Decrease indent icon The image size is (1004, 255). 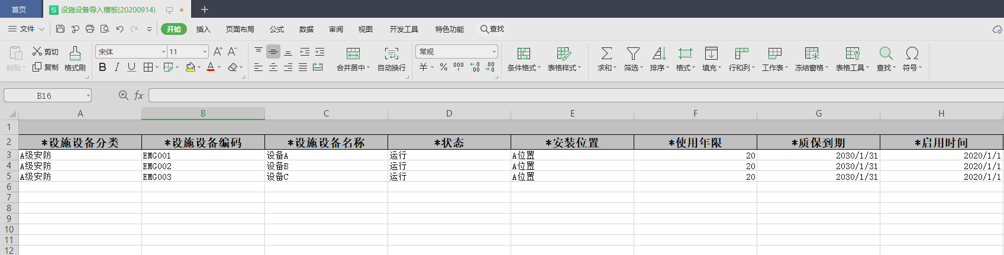(305, 51)
